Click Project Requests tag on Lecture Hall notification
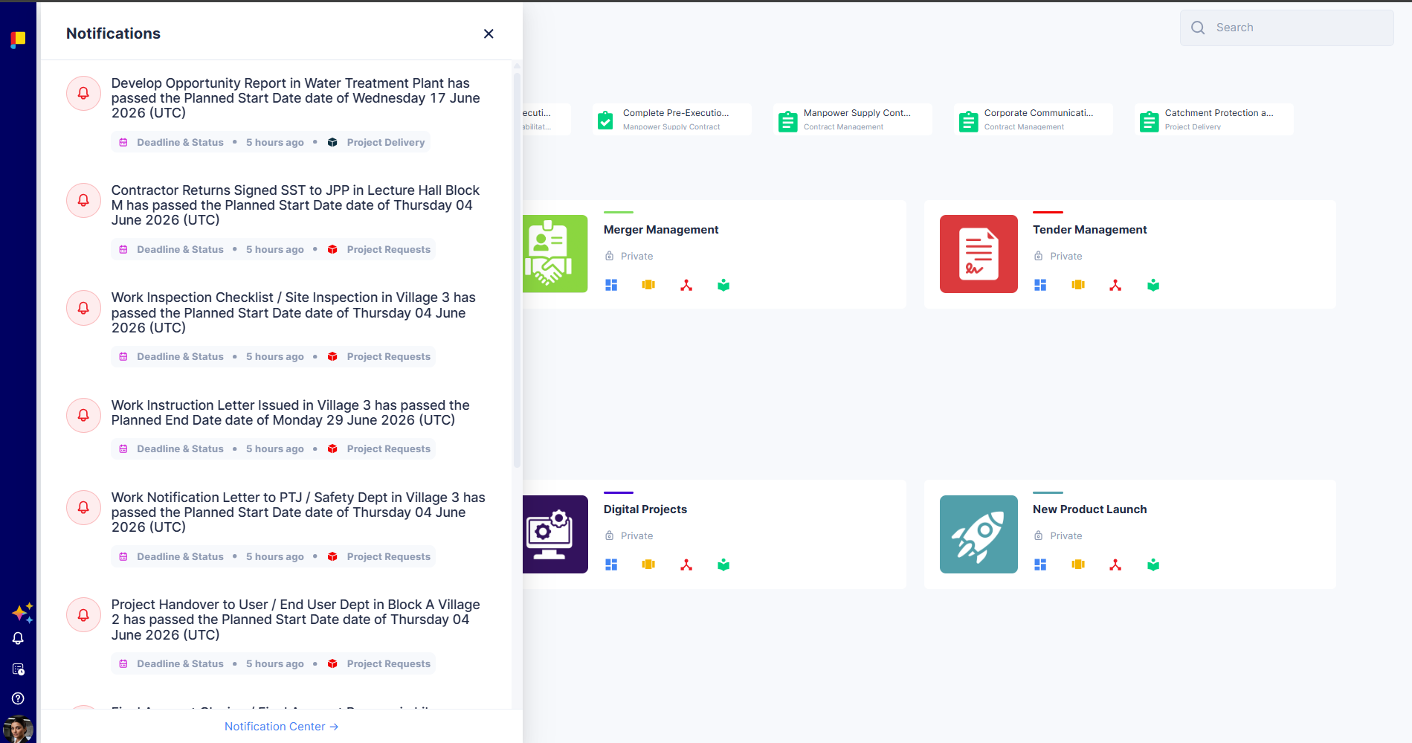 coord(379,249)
